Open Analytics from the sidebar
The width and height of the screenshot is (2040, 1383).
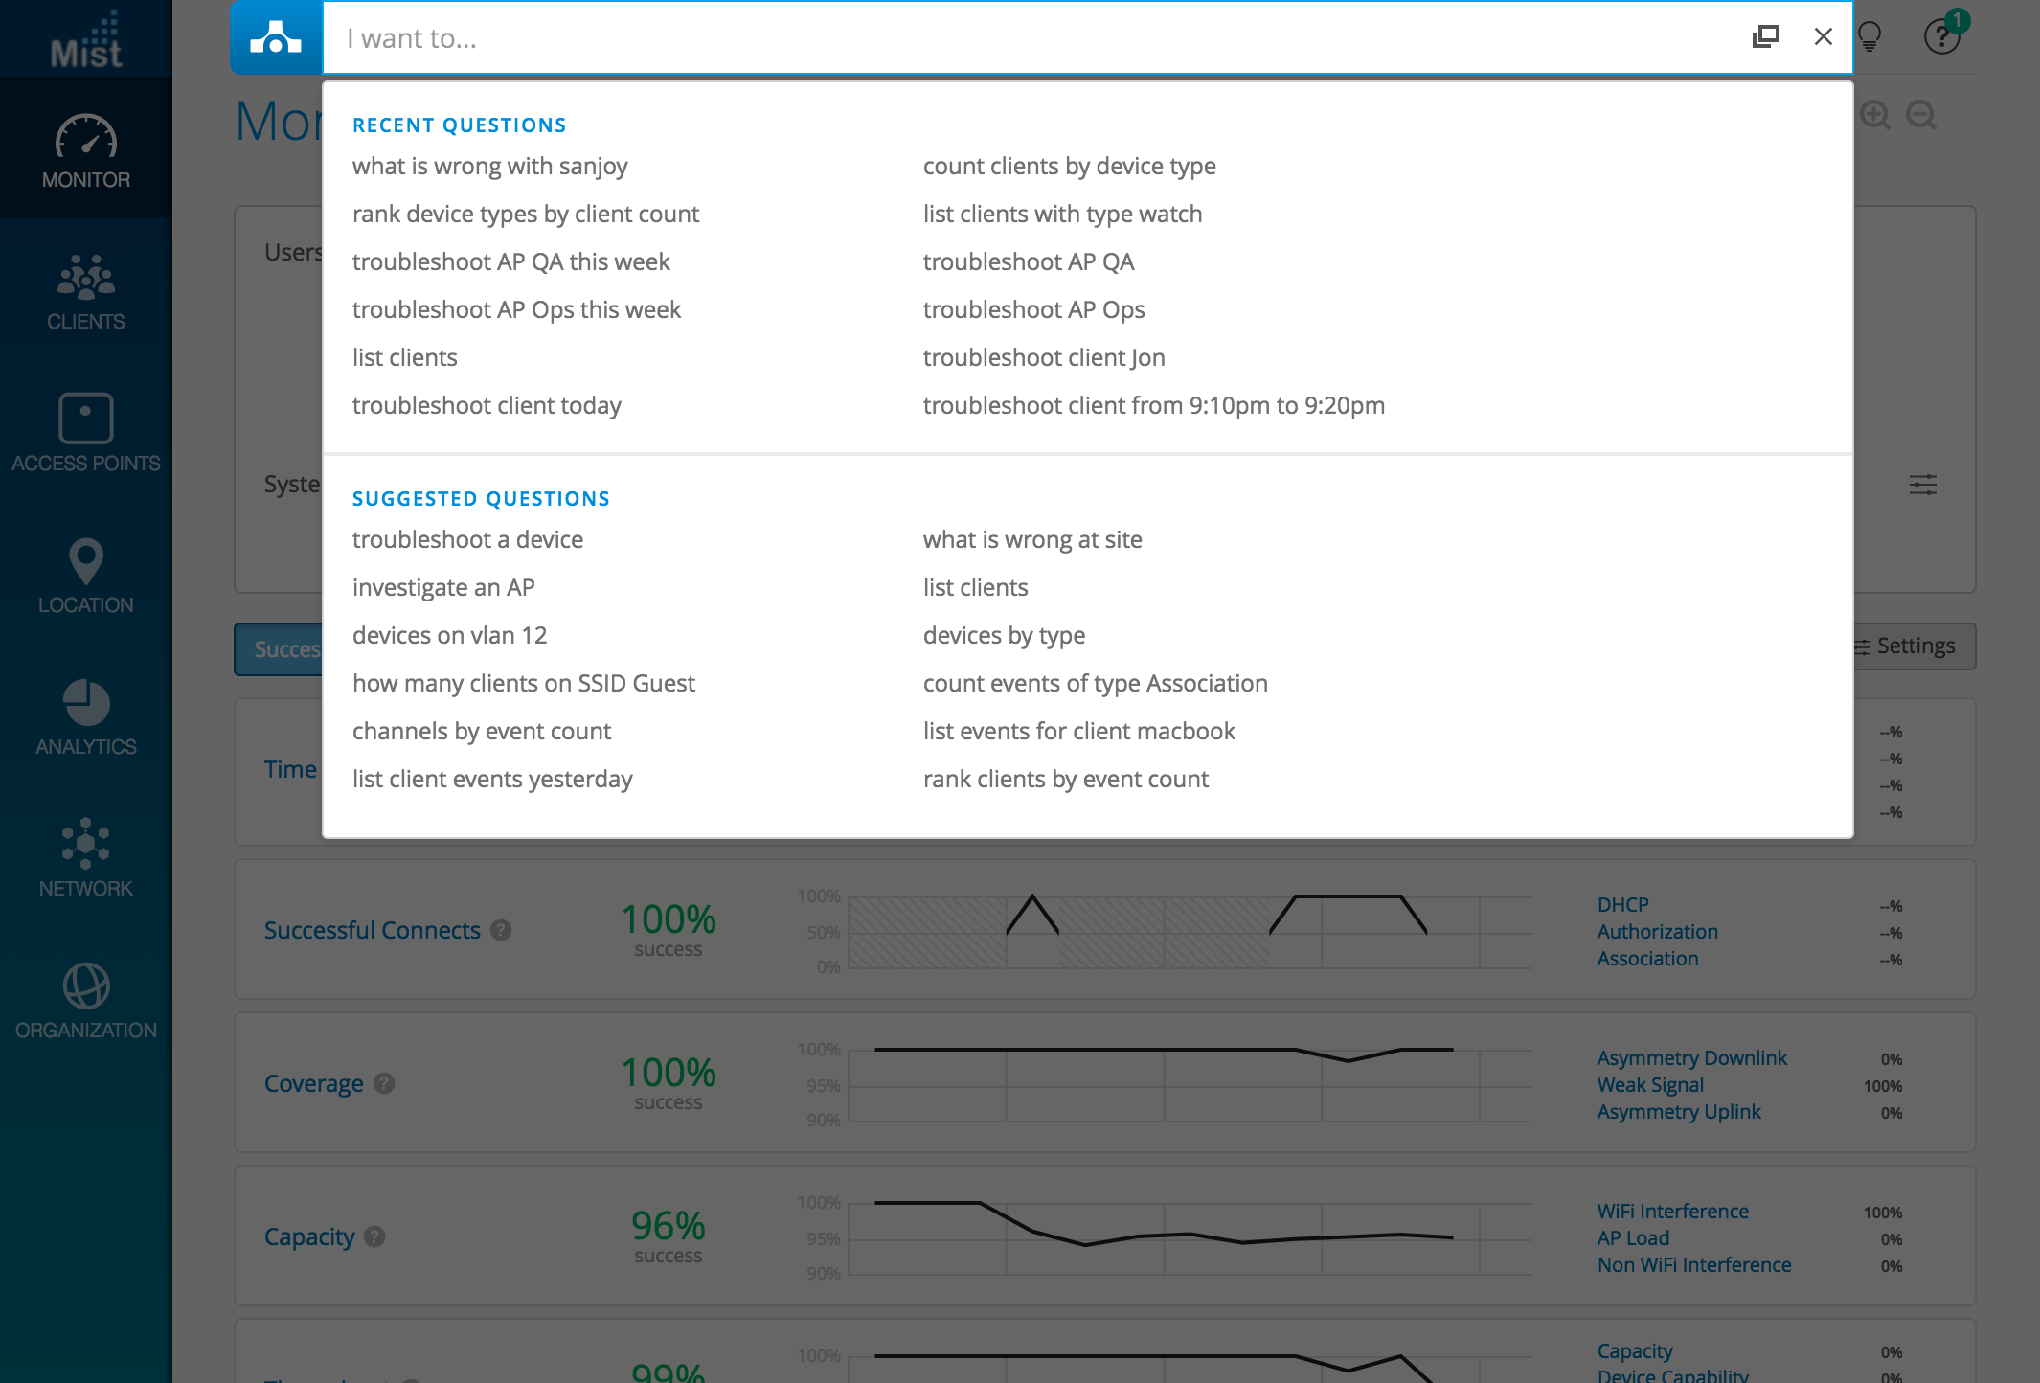(x=86, y=717)
